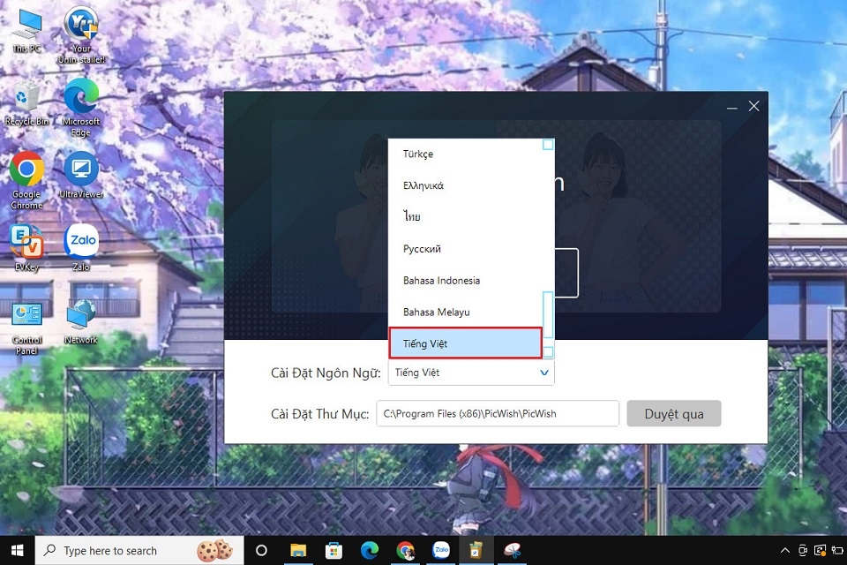Select UltraViewer desktop shortcut
This screenshot has height=565, width=847.
81,175
